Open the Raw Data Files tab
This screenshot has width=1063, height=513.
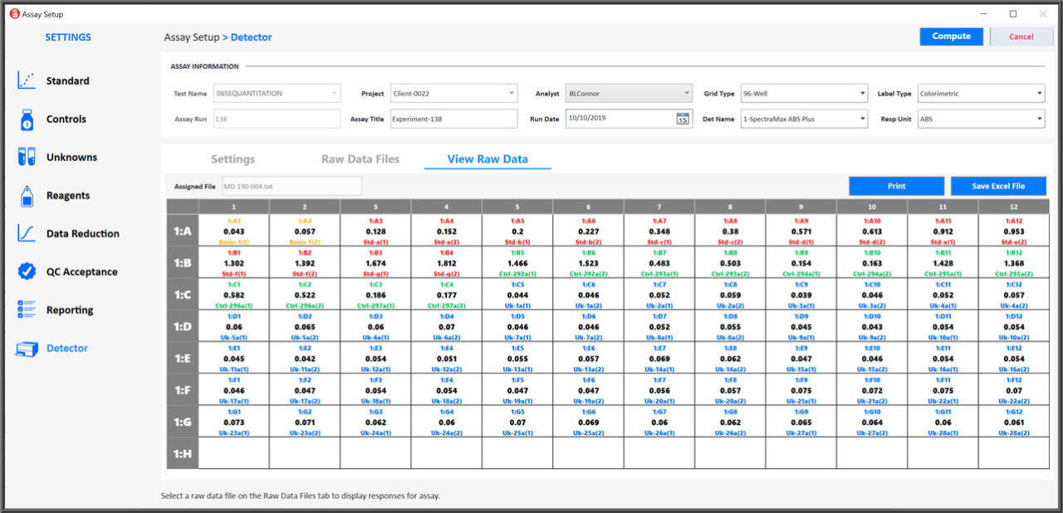[x=360, y=159]
